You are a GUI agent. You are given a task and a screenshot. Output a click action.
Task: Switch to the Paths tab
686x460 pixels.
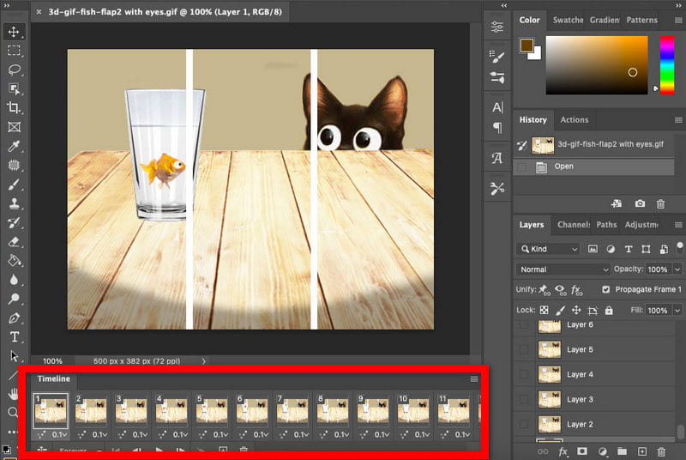pos(606,225)
